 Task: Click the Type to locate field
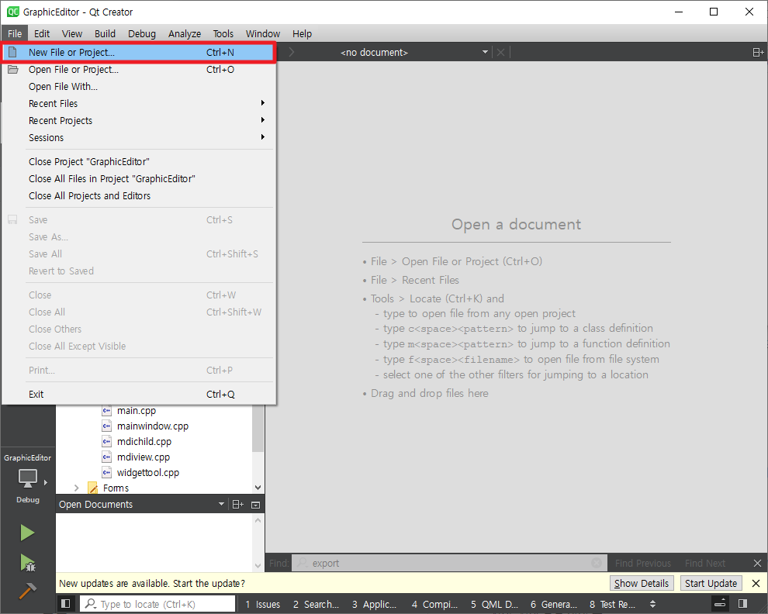pos(157,604)
